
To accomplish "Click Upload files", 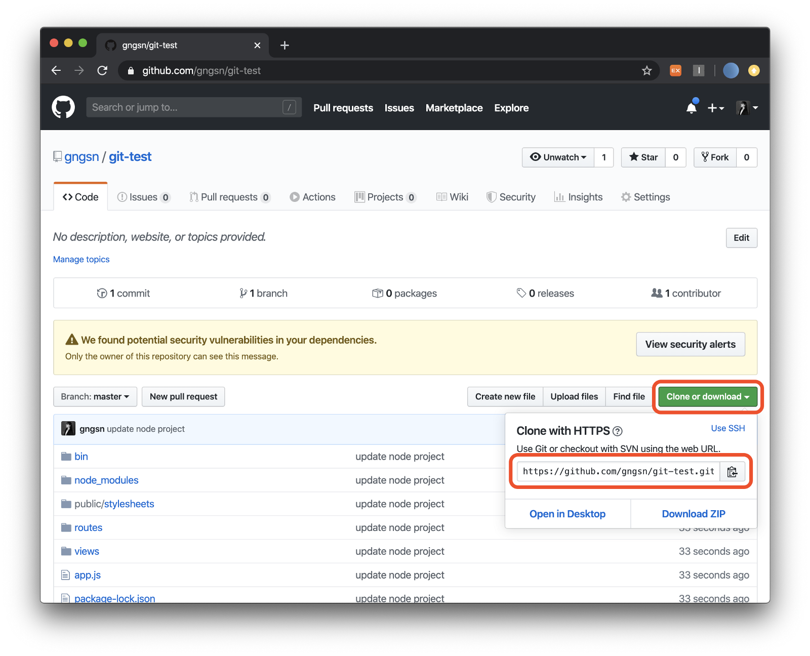I will (574, 397).
